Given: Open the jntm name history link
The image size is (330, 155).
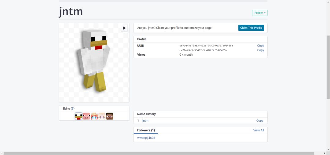Looking at the screenshot, I should (145, 121).
